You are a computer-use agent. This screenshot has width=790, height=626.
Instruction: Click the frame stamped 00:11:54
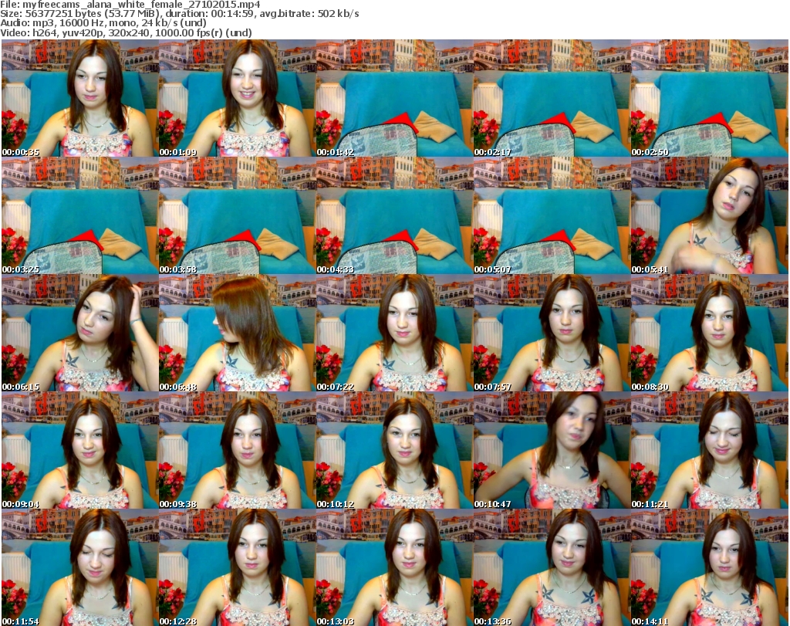80,567
